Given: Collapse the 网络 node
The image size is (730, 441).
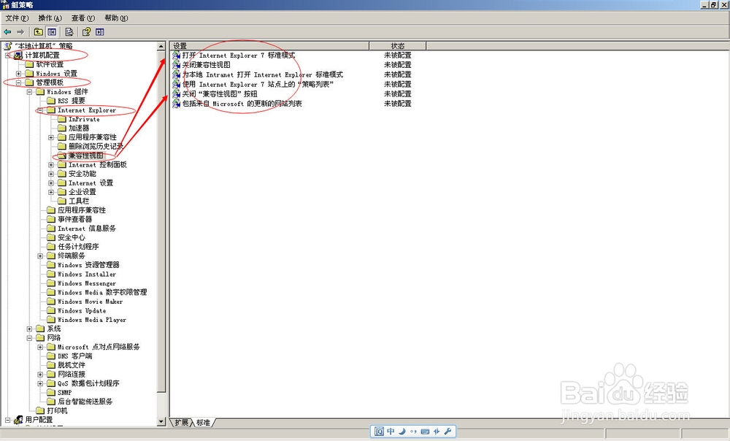Looking at the screenshot, I should [x=29, y=338].
